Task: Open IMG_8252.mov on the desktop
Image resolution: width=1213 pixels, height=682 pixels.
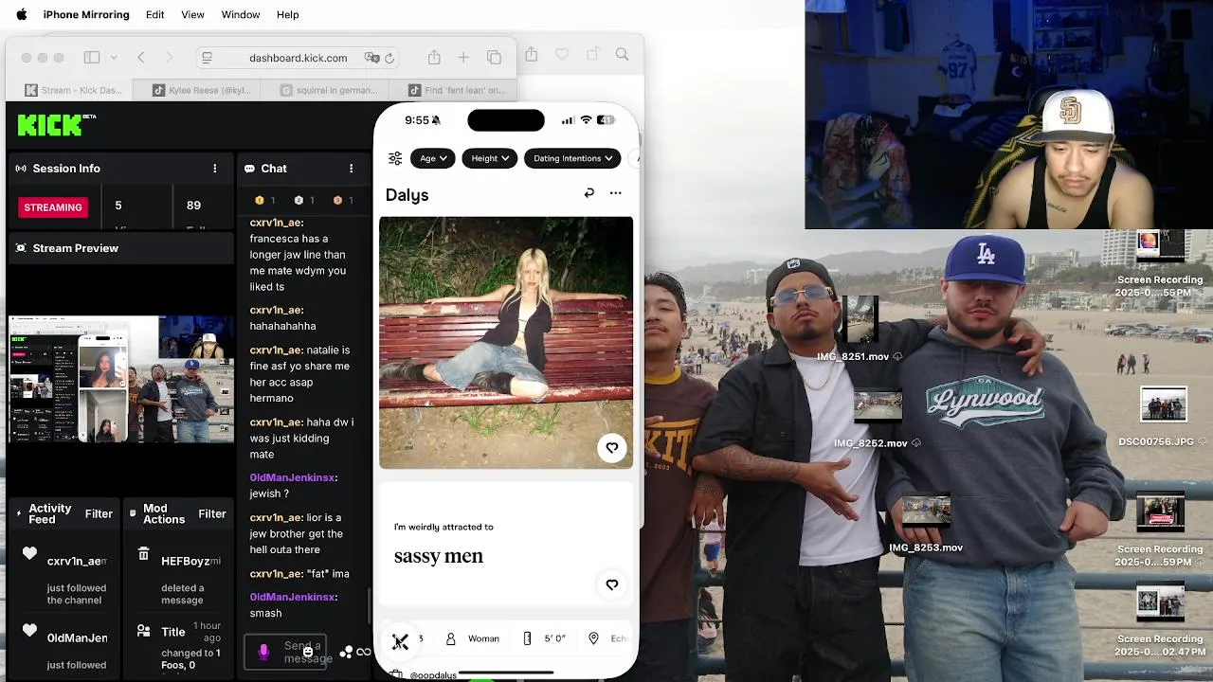Action: pyautogui.click(x=877, y=417)
